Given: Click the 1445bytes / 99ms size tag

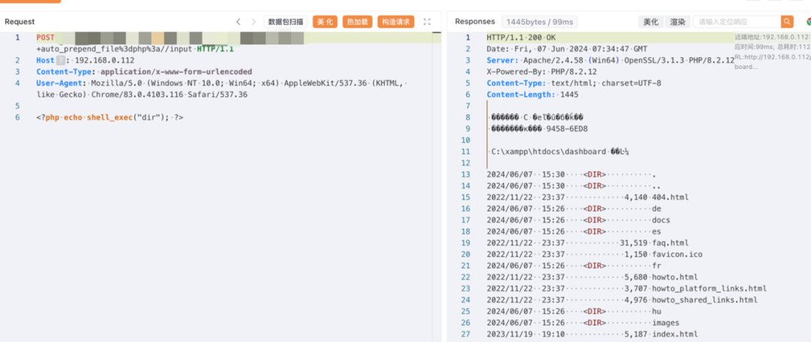Looking at the screenshot, I should click(539, 22).
